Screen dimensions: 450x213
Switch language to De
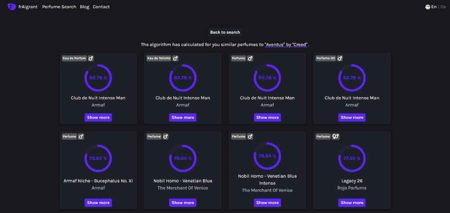point(443,7)
